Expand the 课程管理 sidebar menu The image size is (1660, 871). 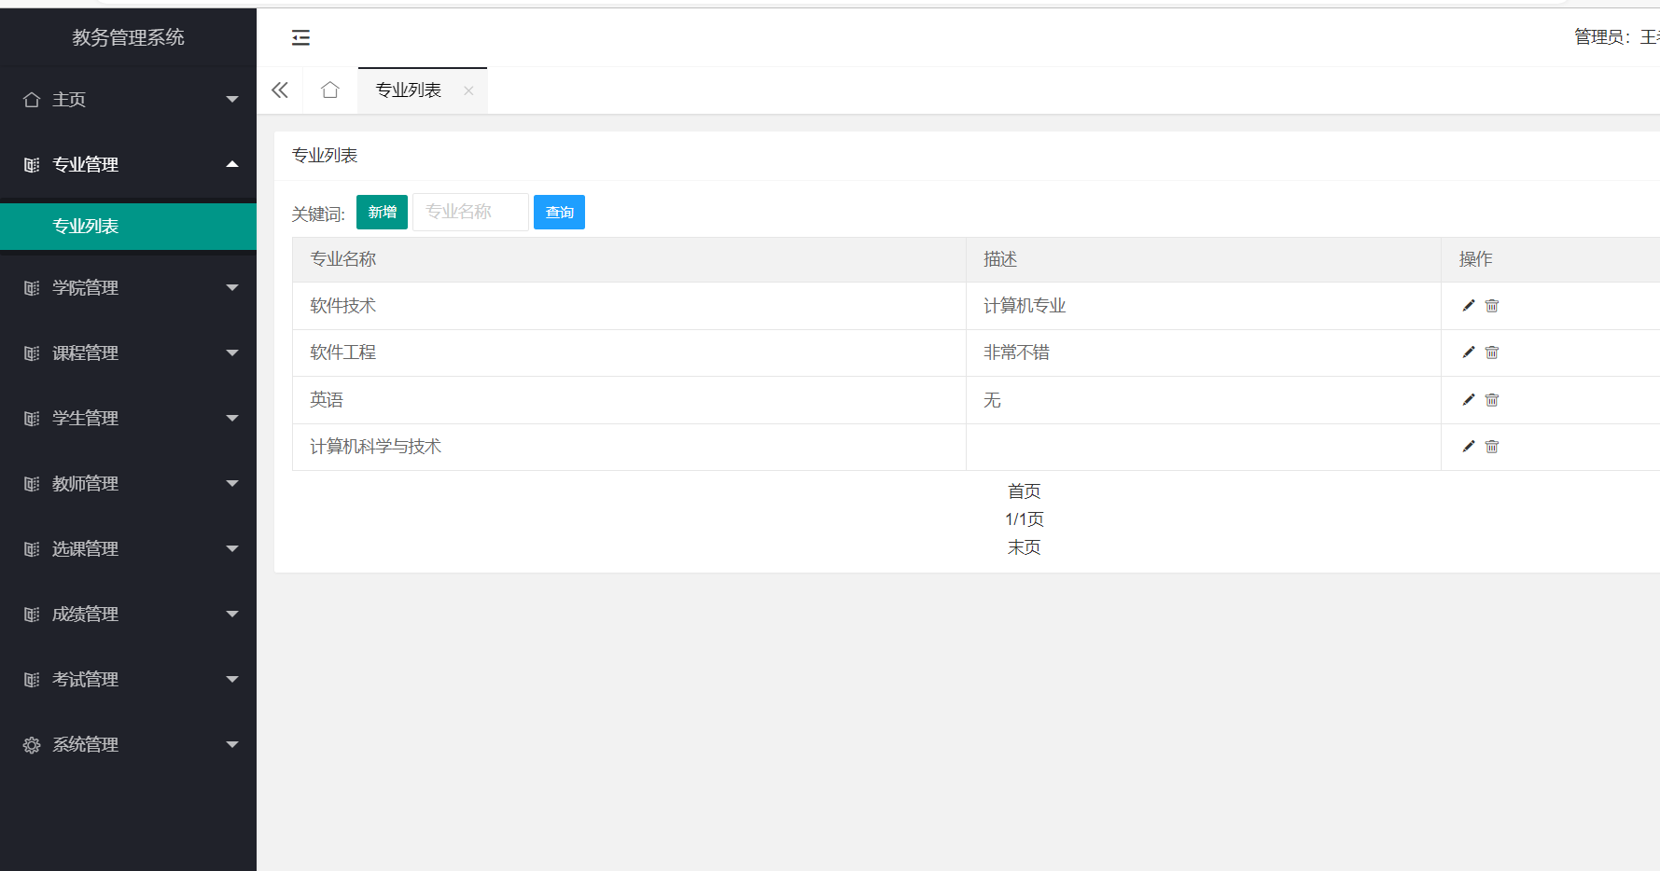point(128,353)
